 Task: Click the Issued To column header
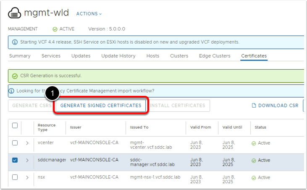pos(139,127)
